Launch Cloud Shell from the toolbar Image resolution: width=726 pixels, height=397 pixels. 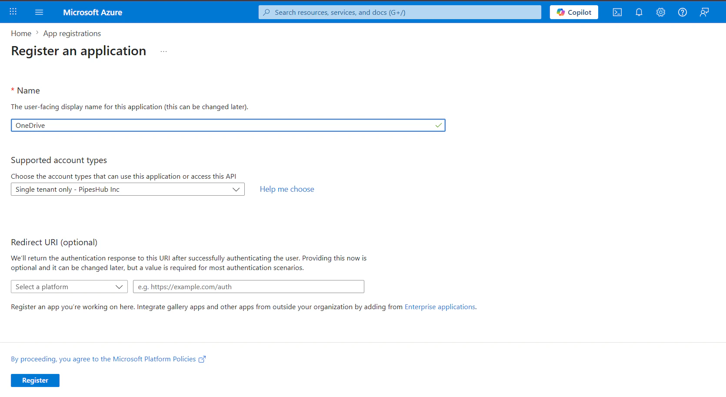tap(617, 12)
